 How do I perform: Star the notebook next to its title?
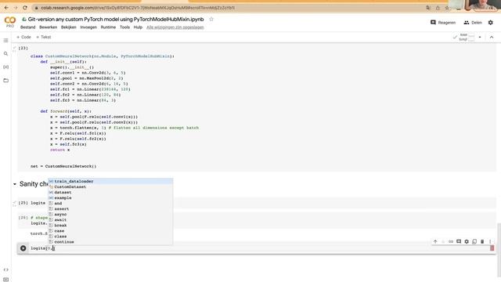(211, 19)
